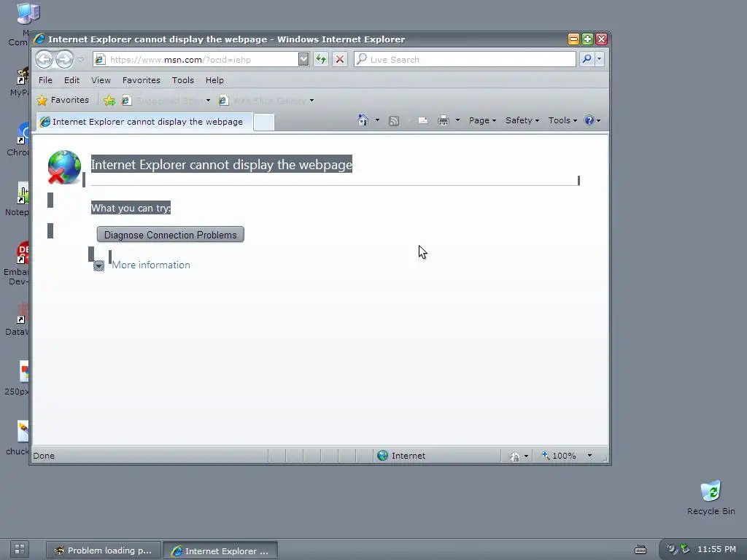
Task: Open the search provider options dropdown
Action: 600,59
